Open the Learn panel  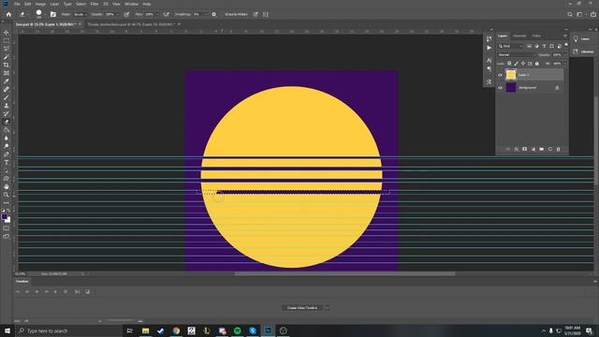click(x=581, y=39)
